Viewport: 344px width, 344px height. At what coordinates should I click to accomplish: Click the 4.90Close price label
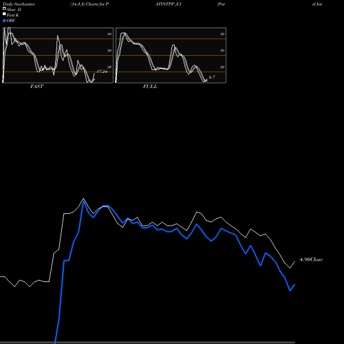(311, 259)
